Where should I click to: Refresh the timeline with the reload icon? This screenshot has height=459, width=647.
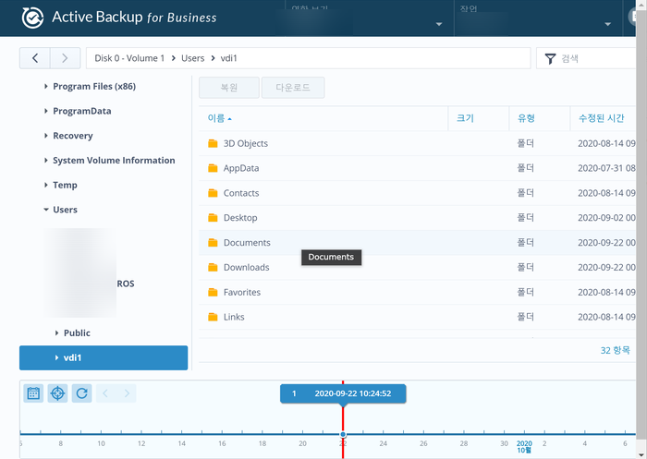tap(81, 393)
